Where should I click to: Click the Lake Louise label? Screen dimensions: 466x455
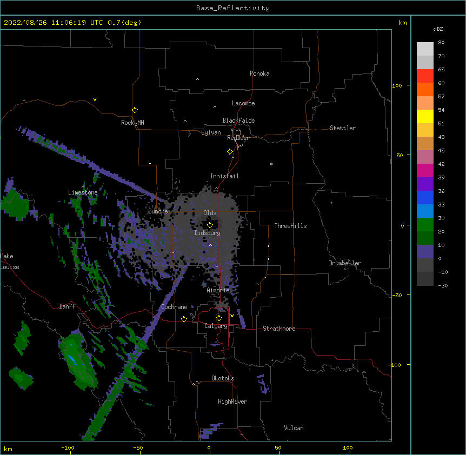click(10, 262)
